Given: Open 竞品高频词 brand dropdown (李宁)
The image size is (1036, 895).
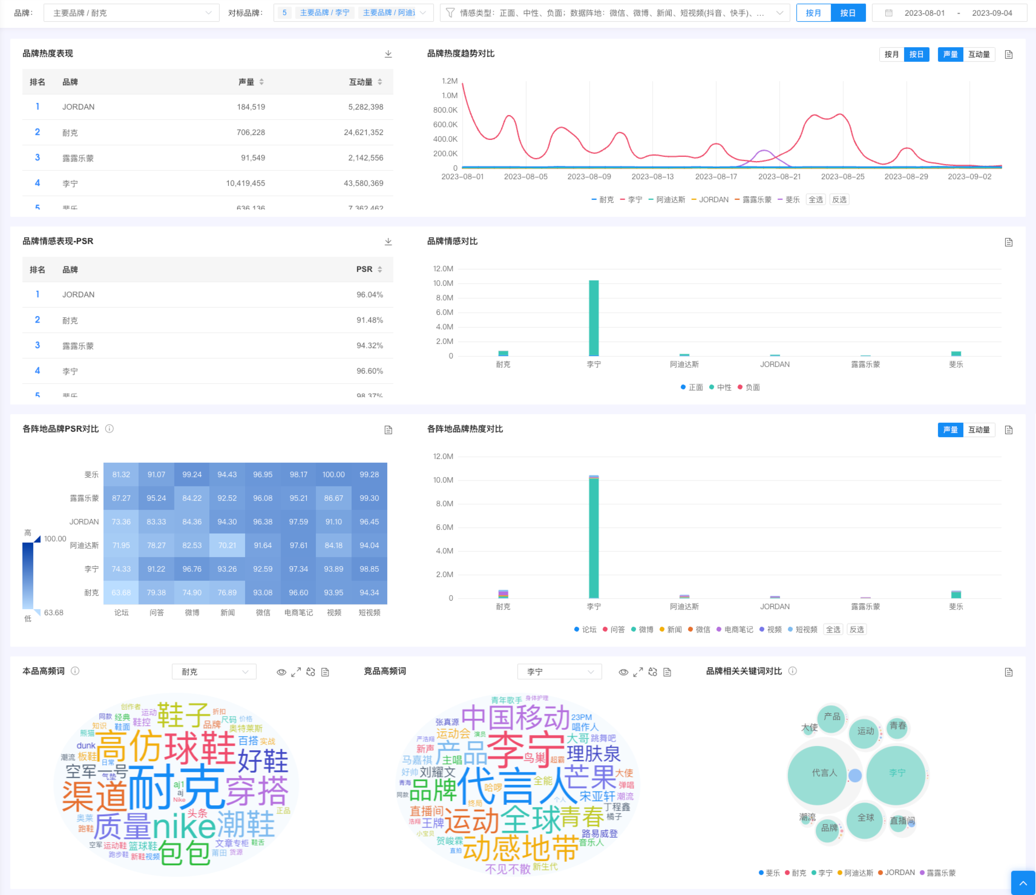Looking at the screenshot, I should [x=559, y=672].
